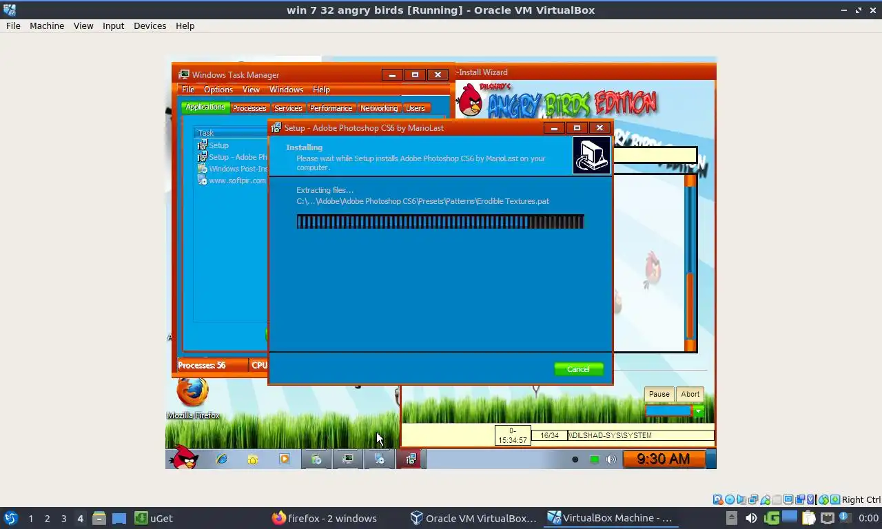Switch to host workspace 2

(x=47, y=518)
